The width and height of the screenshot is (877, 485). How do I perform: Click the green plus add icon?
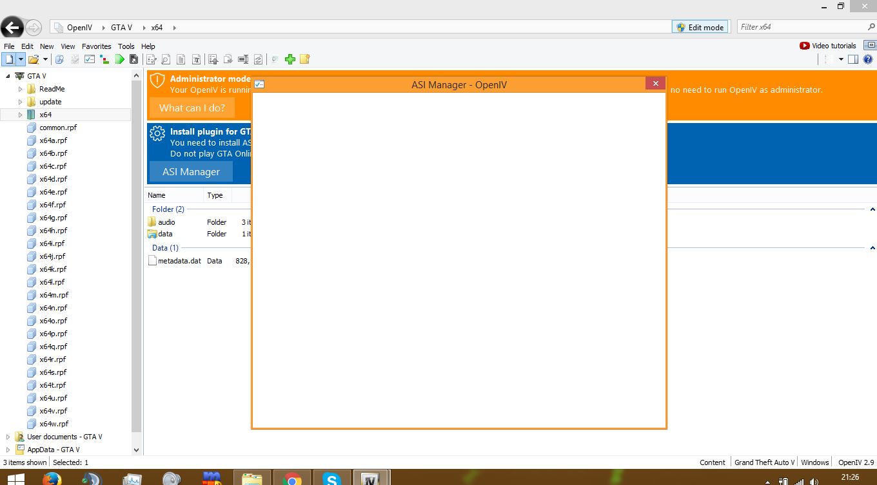coord(290,59)
